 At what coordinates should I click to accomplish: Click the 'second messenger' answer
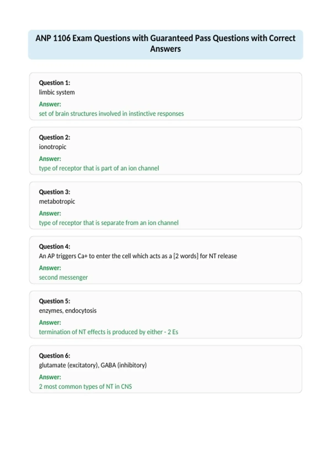(63, 277)
